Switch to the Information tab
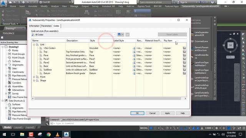The image size is (246, 138). [x=34, y=26]
